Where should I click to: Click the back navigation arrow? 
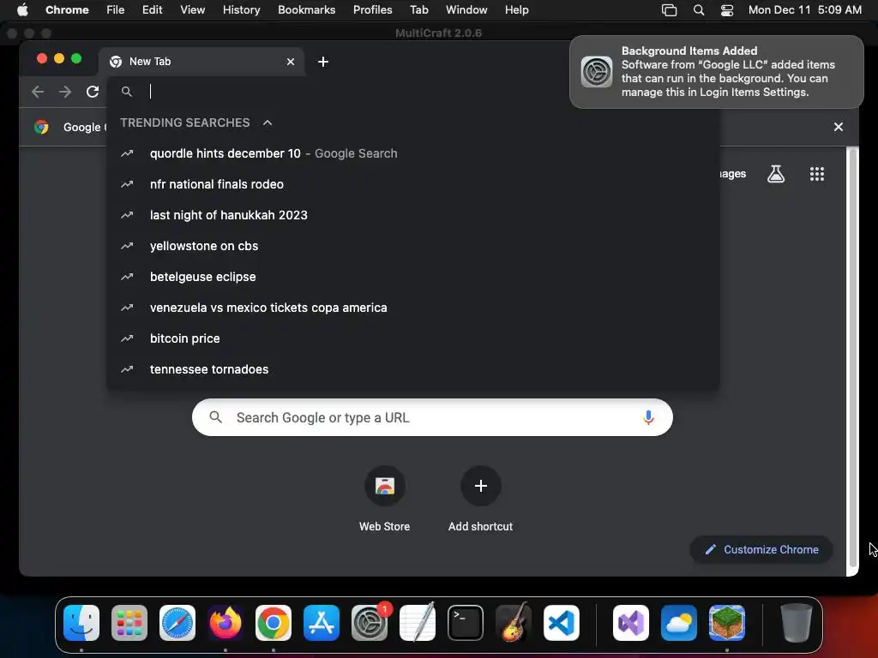38,92
